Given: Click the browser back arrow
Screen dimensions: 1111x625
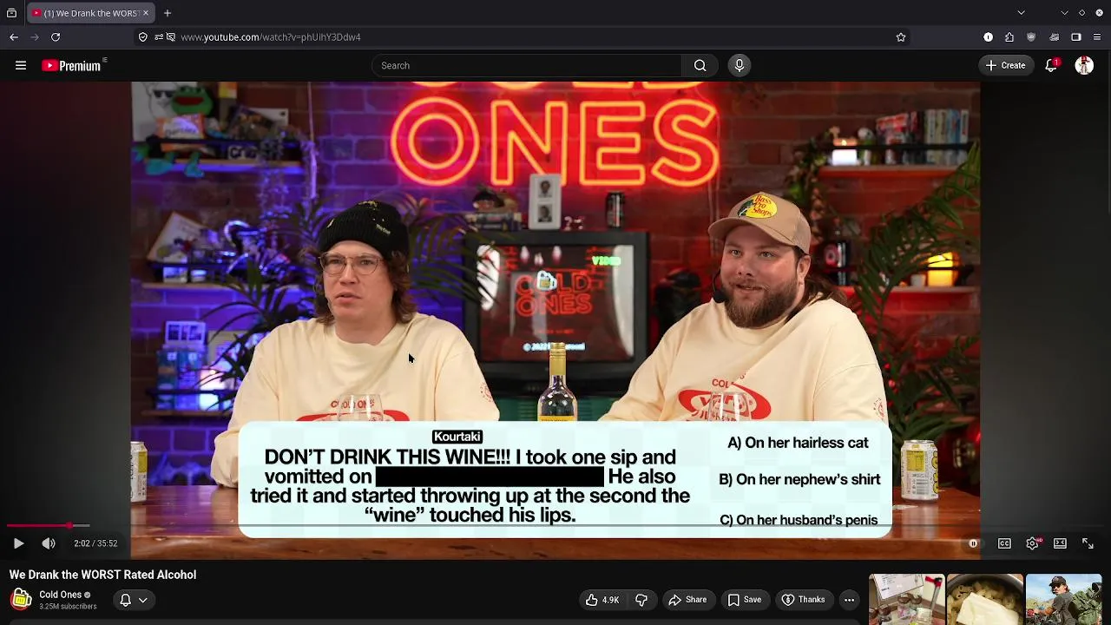Looking at the screenshot, I should pos(14,37).
